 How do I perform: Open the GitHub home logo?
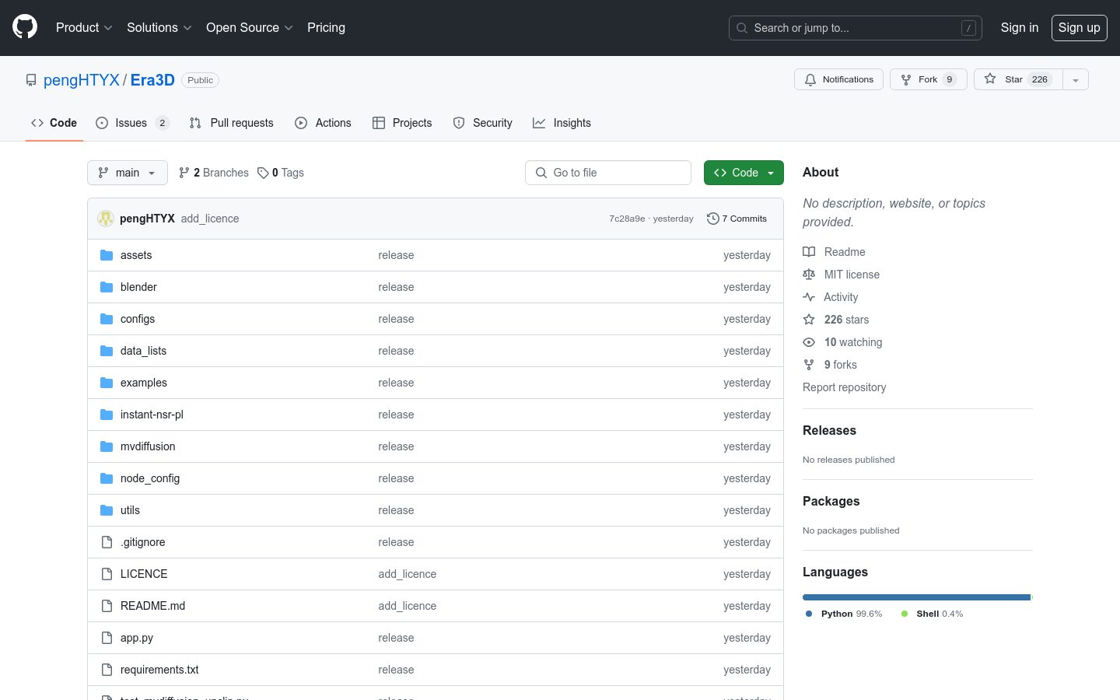tap(25, 27)
